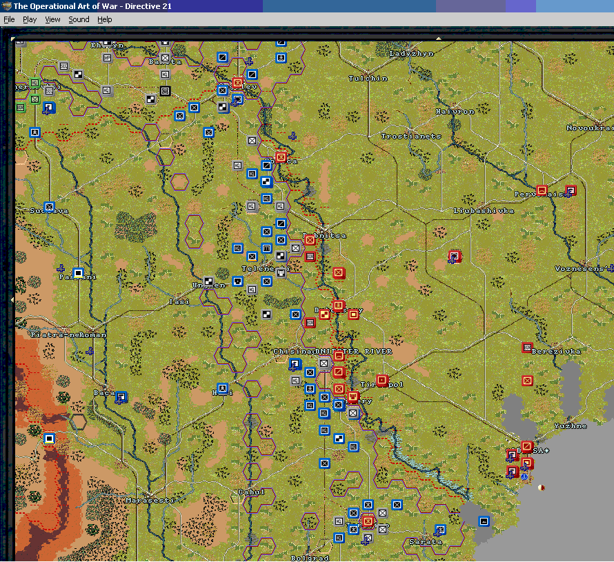Click the Iasi city label
Image resolution: width=614 pixels, height=562 pixels.
[x=179, y=302]
